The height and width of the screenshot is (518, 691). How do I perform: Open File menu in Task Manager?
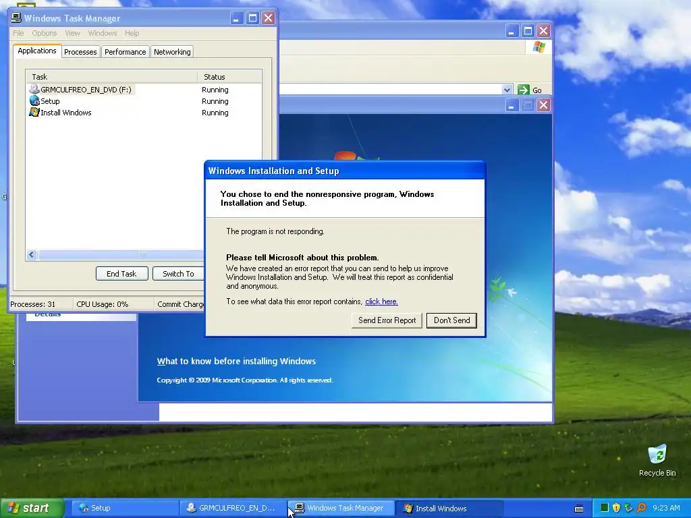[x=18, y=33]
